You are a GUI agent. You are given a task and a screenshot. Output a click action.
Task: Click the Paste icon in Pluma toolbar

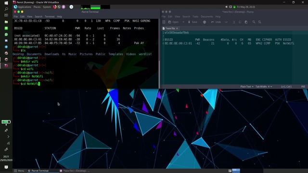pyautogui.click(x=246, y=22)
